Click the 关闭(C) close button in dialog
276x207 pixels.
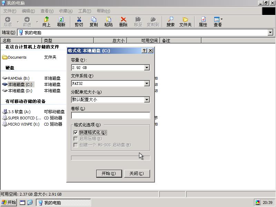[x=137, y=174]
